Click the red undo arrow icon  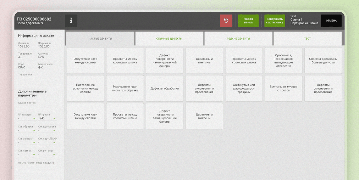click(226, 21)
